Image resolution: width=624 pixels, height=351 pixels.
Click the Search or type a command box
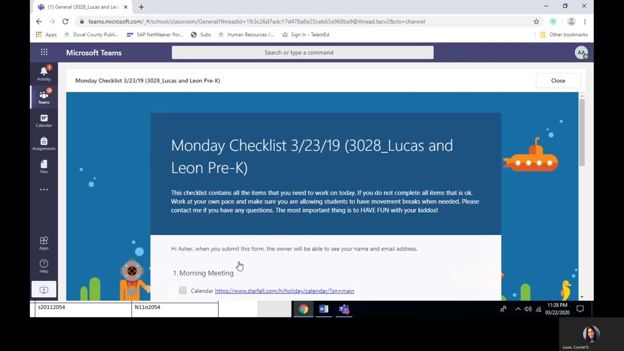pos(303,53)
